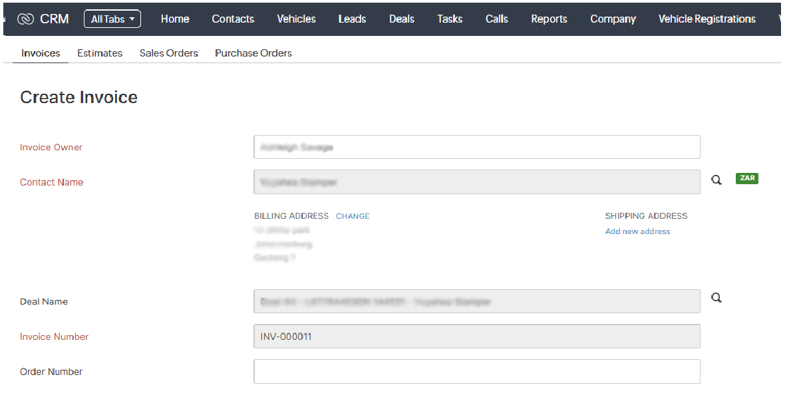Viewport: 797px width, 397px height.
Task: Select the Invoices tab
Action: coord(40,53)
